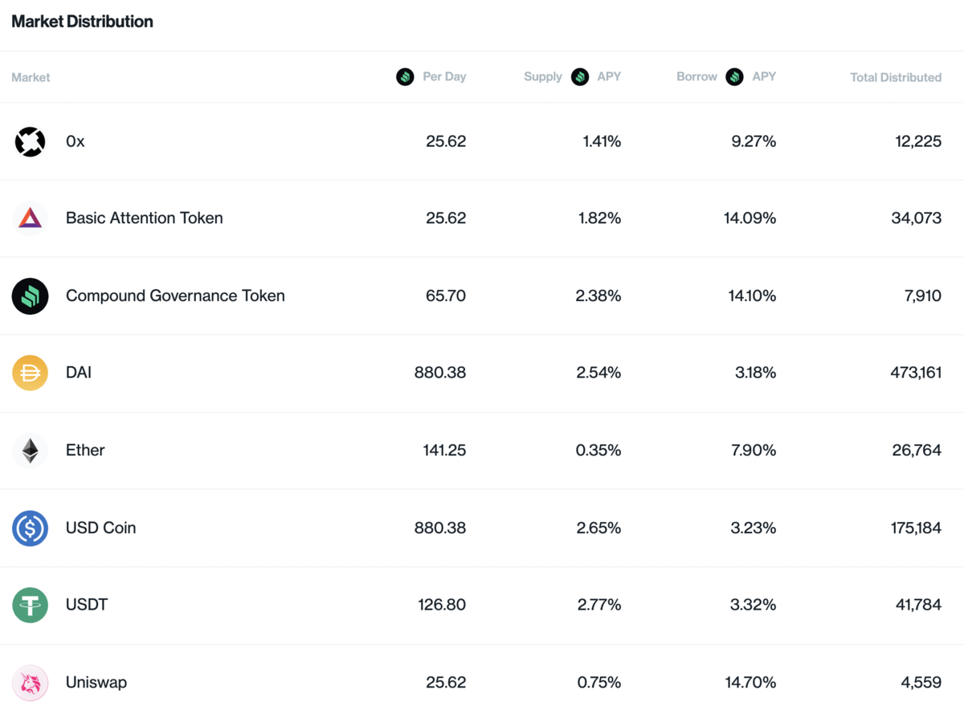This screenshot has height=714, width=964.
Task: Click the USD Coin icon
Action: (x=30, y=528)
